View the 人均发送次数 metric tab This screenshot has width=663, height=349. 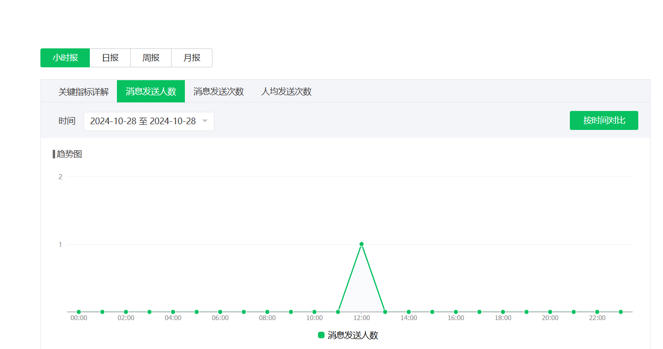tap(286, 92)
